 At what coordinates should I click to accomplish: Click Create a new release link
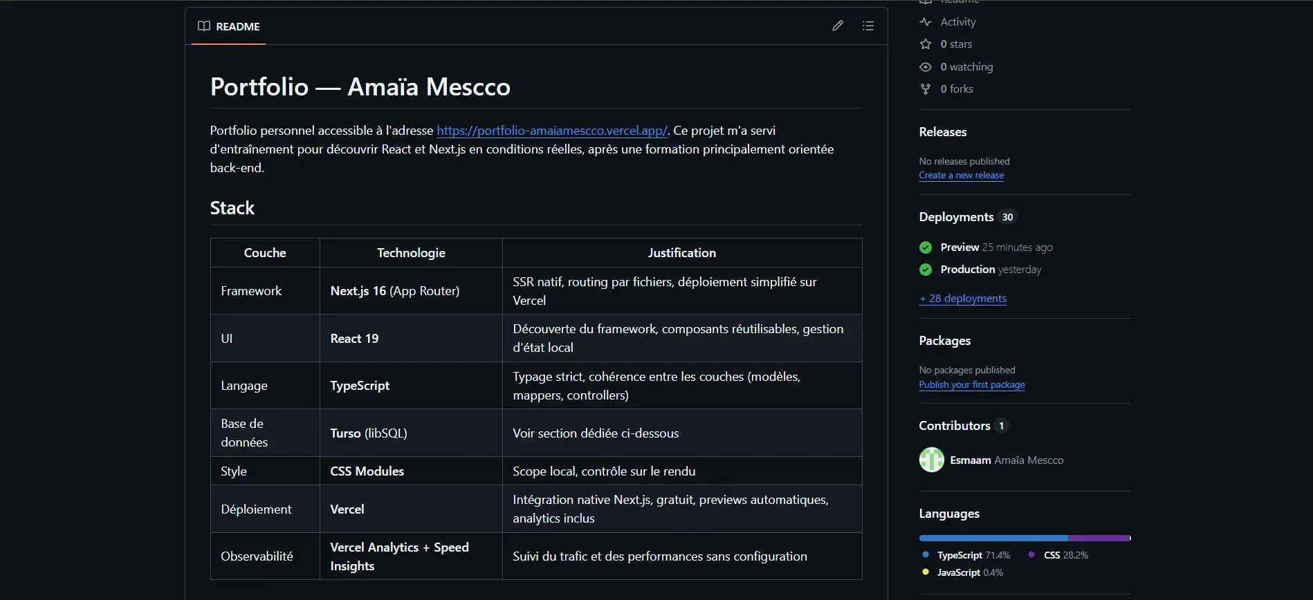pos(961,176)
